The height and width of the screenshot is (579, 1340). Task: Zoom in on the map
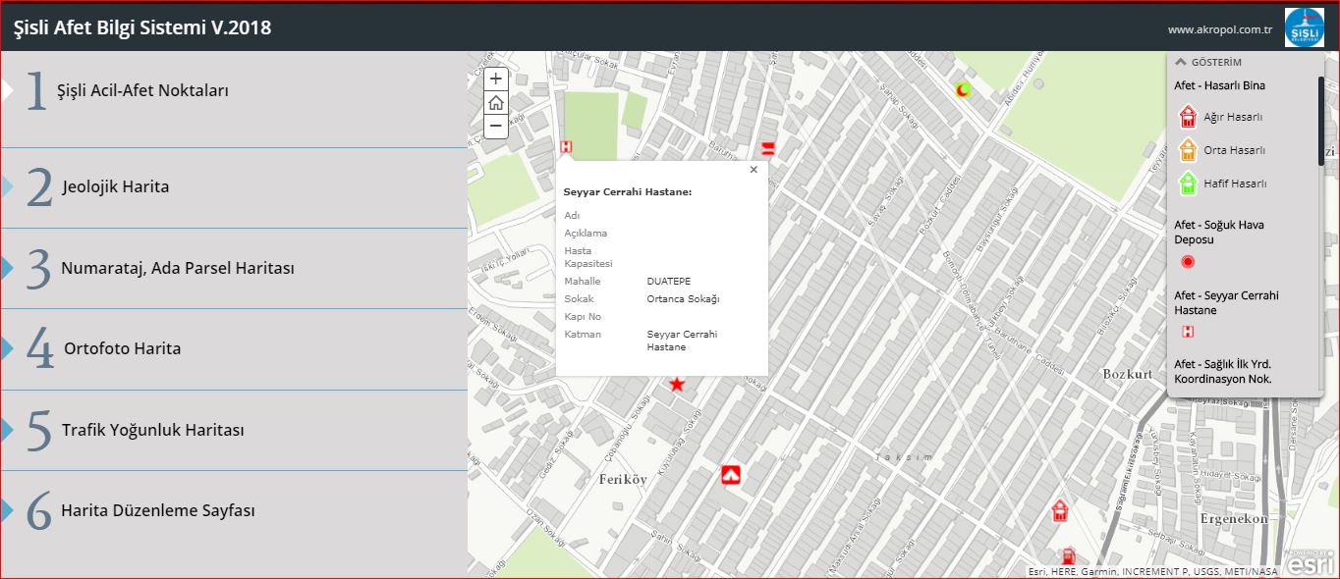click(496, 79)
